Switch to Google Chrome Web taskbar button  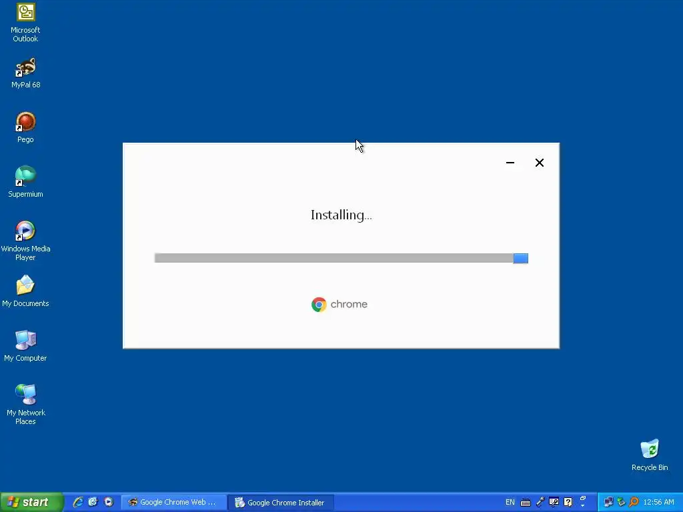pos(173,502)
